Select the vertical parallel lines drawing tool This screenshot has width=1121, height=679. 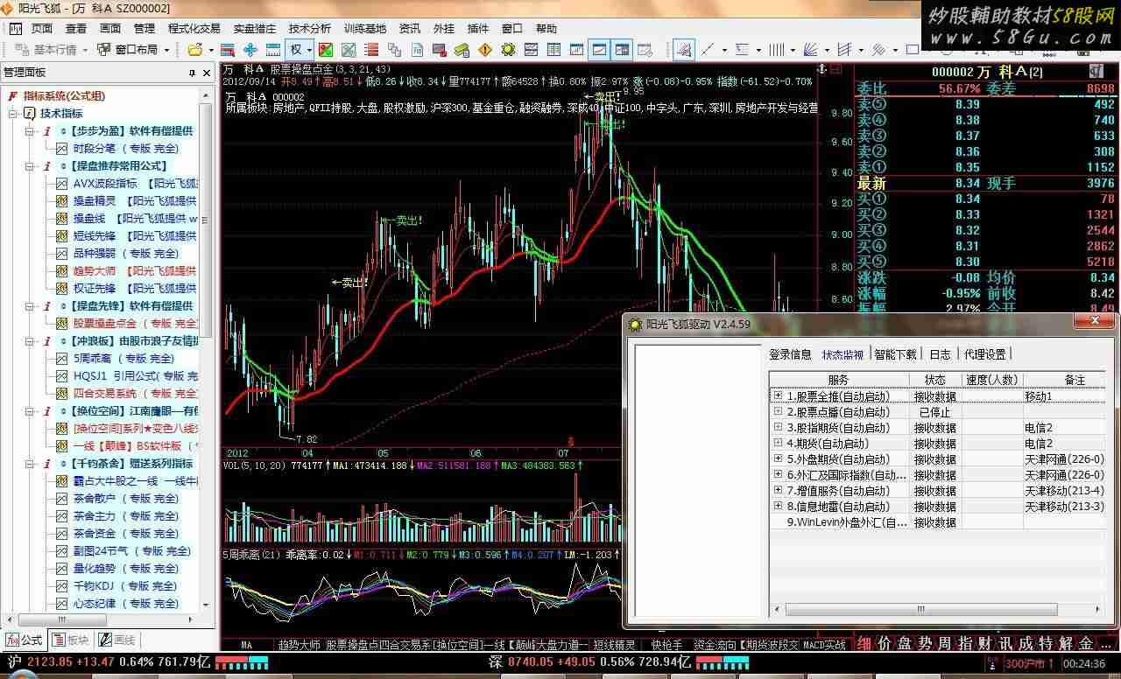coord(777,50)
